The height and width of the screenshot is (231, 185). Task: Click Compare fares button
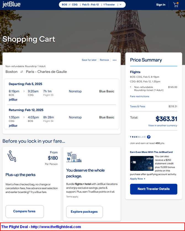25,211
